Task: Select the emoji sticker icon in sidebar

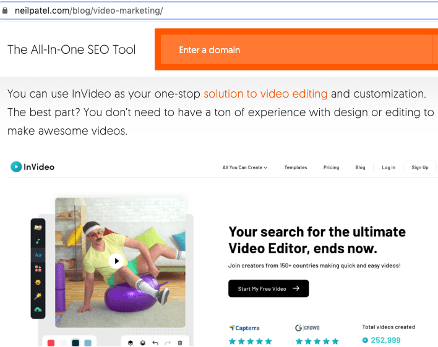Action: click(38, 282)
